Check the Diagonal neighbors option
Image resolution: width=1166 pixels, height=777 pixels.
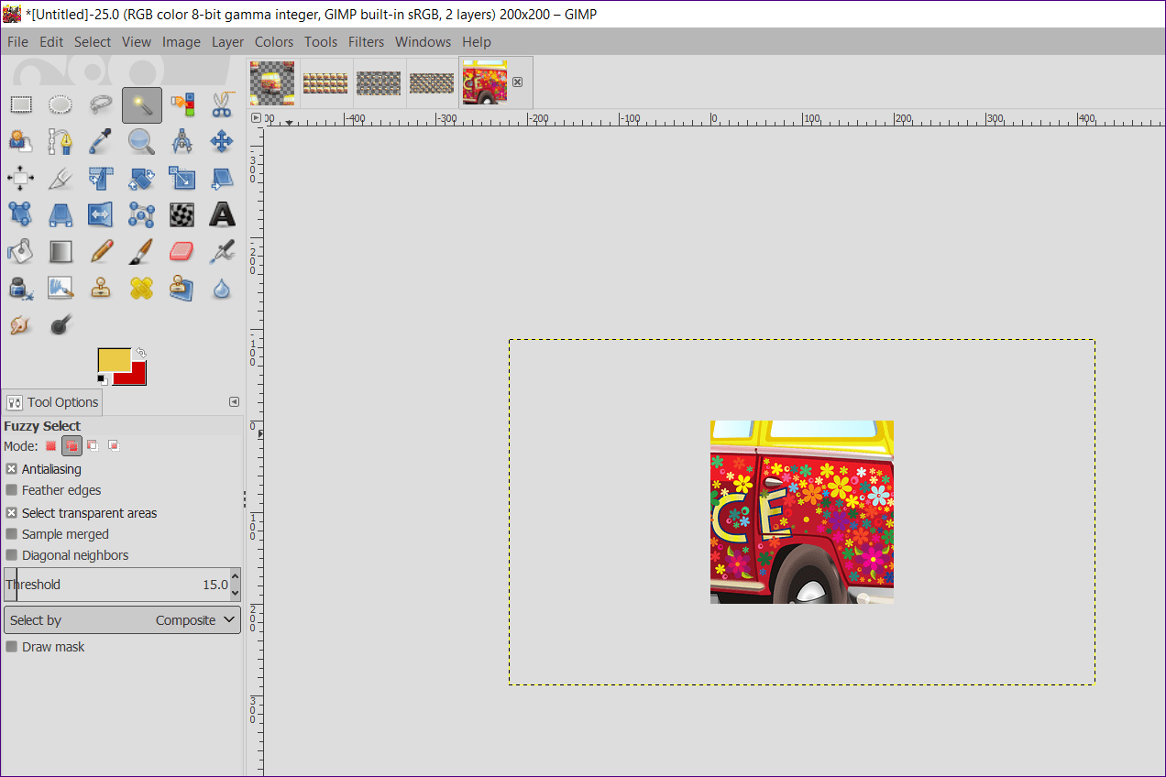point(12,555)
